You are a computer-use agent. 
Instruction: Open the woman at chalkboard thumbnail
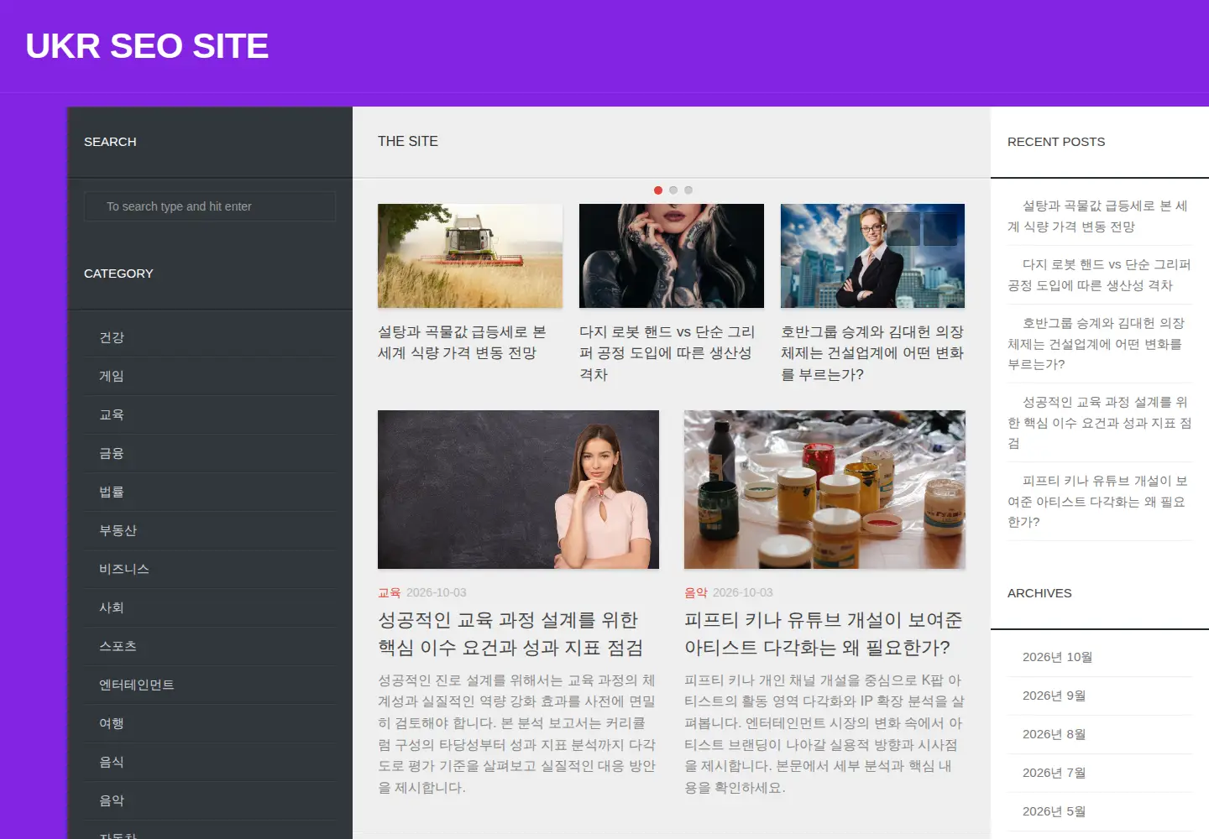pyautogui.click(x=518, y=489)
